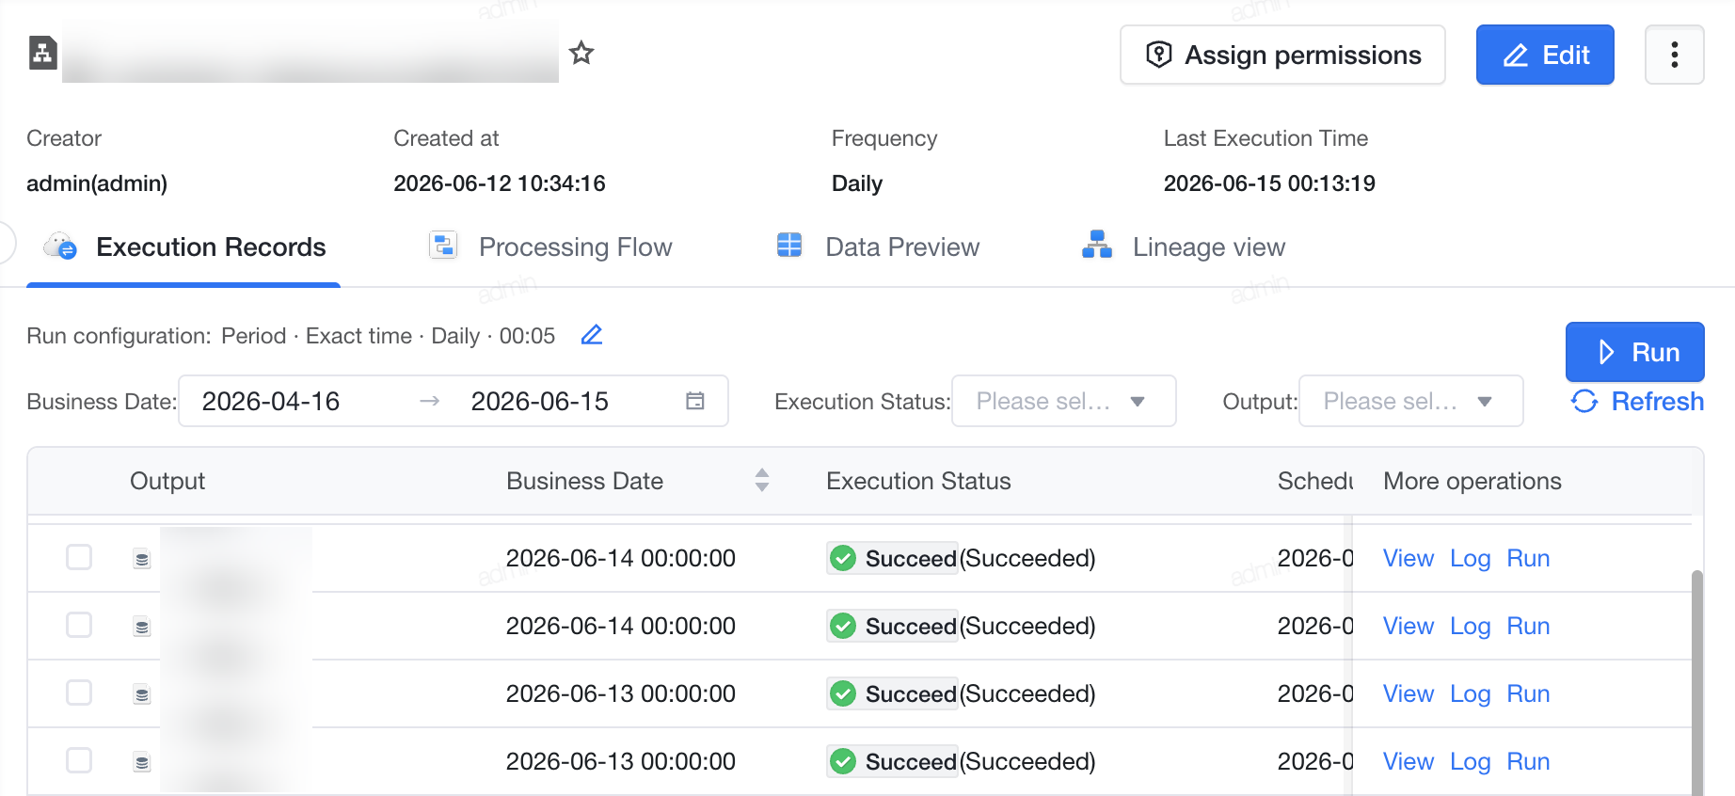
Task: Check the first 2026-06-14 row checkbox
Action: 79,557
